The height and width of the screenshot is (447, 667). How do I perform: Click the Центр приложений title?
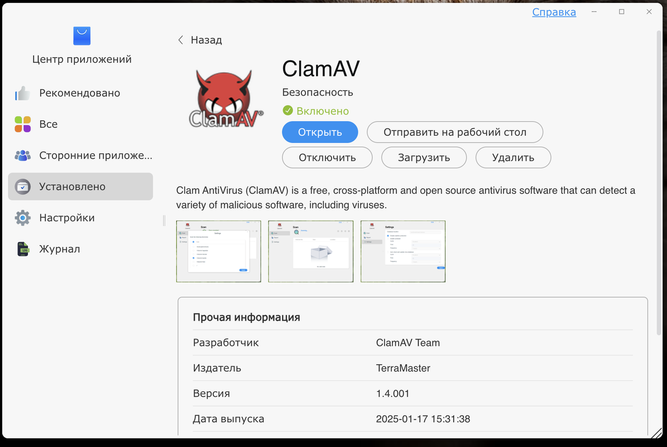point(81,59)
